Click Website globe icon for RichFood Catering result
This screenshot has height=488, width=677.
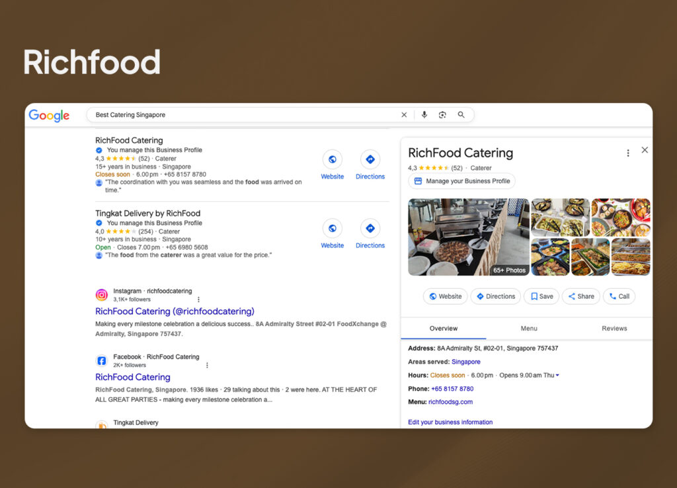(x=332, y=159)
